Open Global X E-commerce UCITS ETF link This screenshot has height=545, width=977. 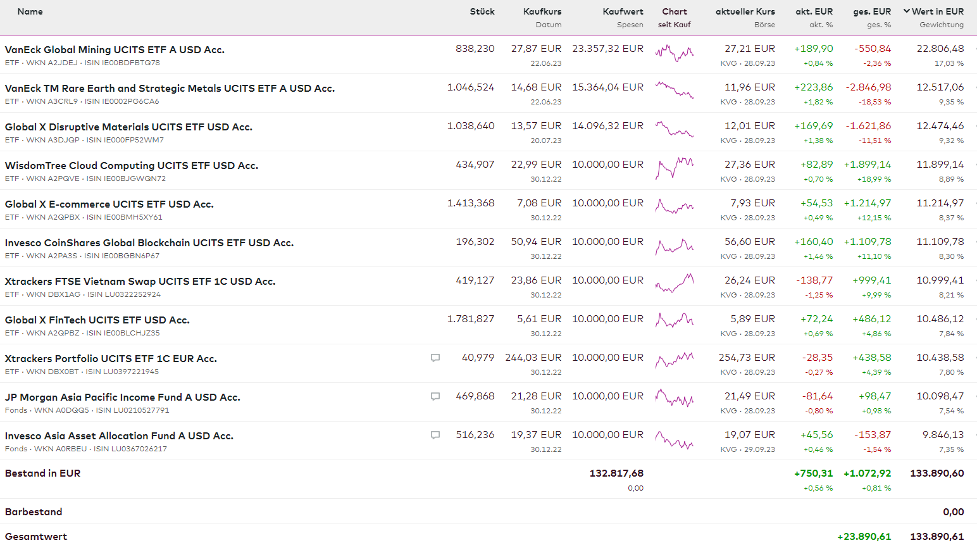click(x=109, y=204)
